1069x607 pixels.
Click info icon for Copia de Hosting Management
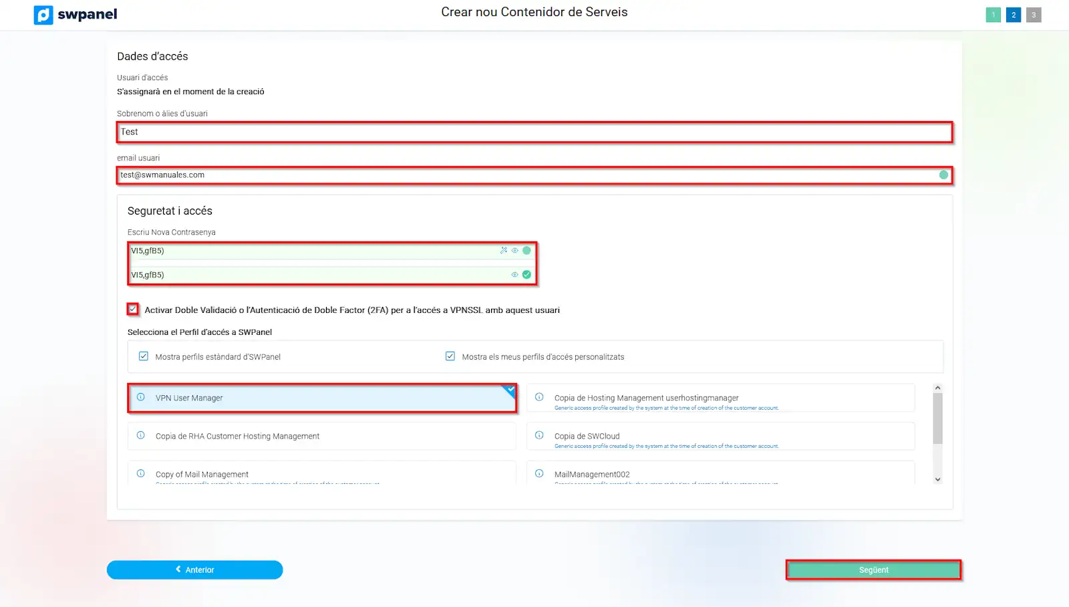click(539, 397)
